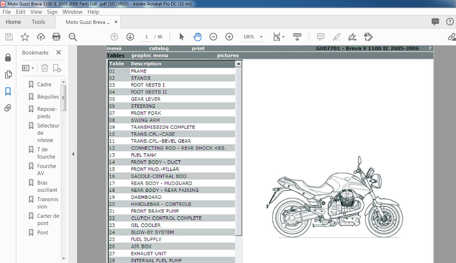Open the Carter de pont bookmark
Image resolution: width=456 pixels, height=263 pixels.
coord(48,220)
